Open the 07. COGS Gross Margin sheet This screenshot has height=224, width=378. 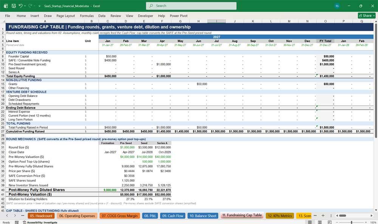coord(119,216)
